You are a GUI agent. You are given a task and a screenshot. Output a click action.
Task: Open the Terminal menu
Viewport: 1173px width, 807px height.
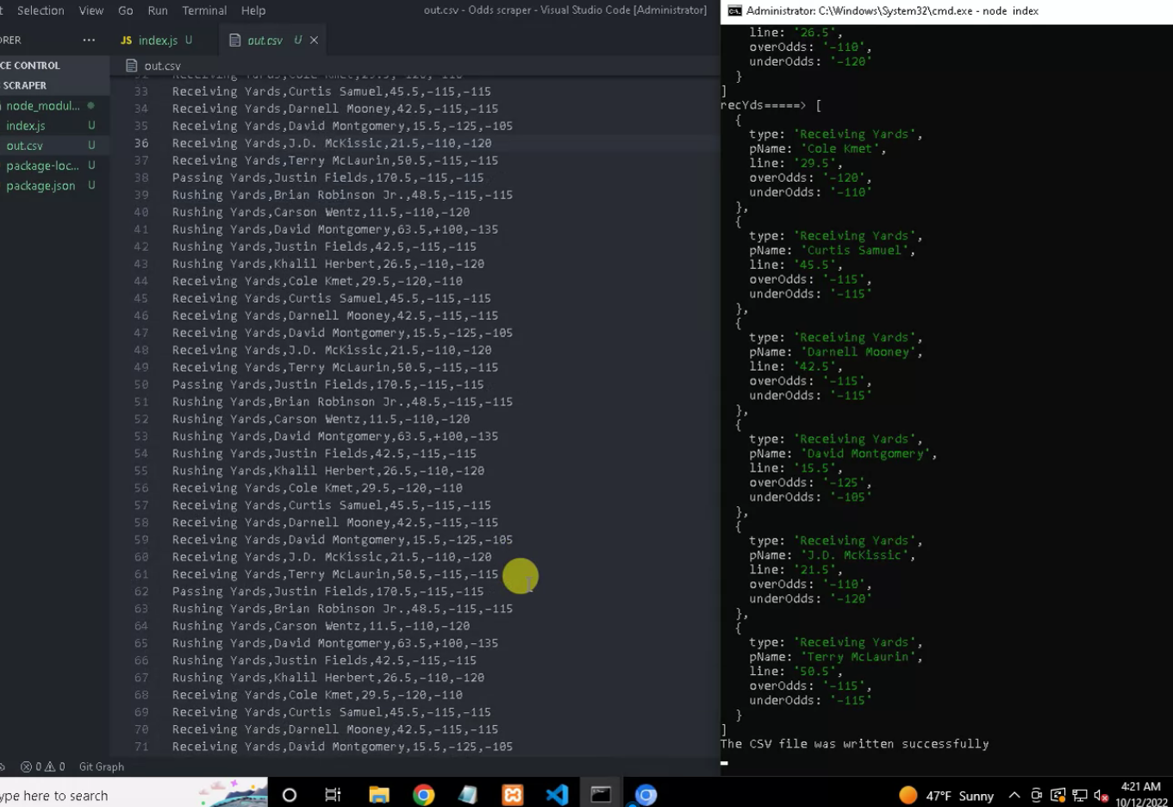(x=204, y=10)
